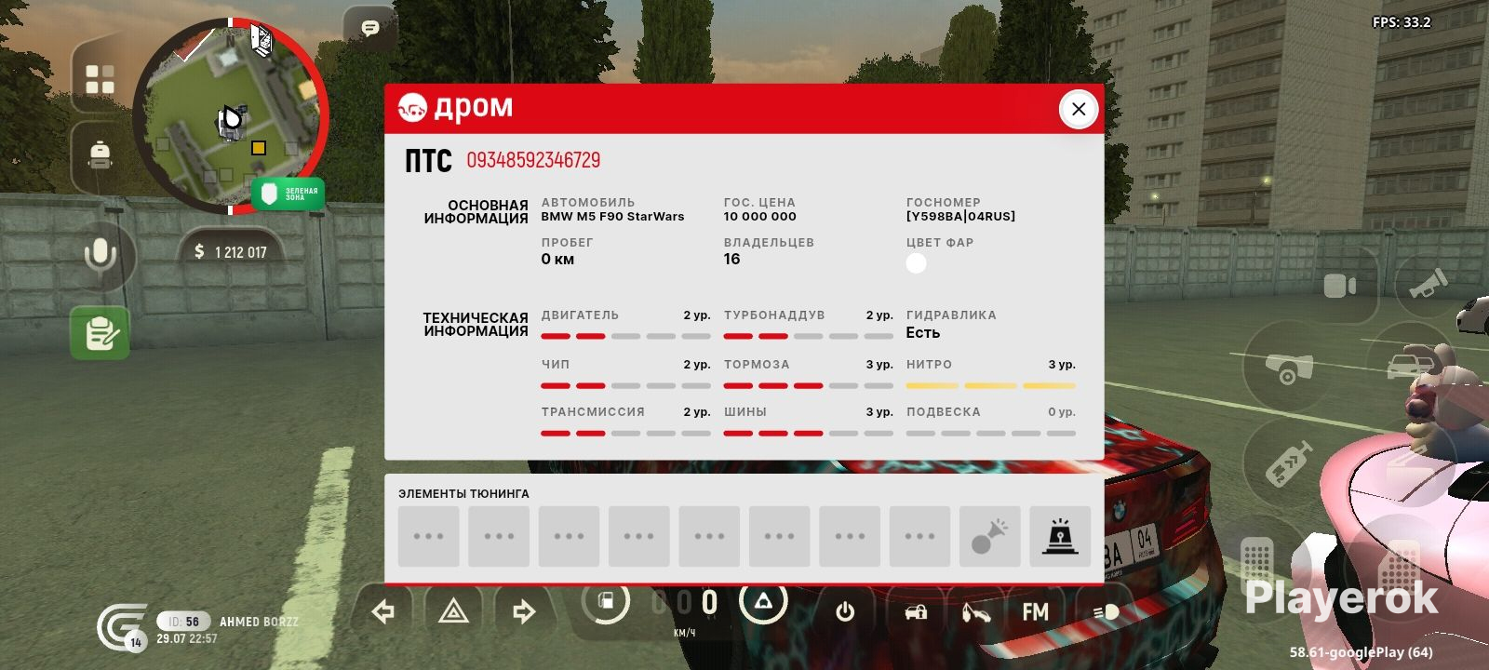Image resolution: width=1489 pixels, height=670 pixels.
Task: Tap the $ 1 212 017 money balance
Action: pos(231,252)
